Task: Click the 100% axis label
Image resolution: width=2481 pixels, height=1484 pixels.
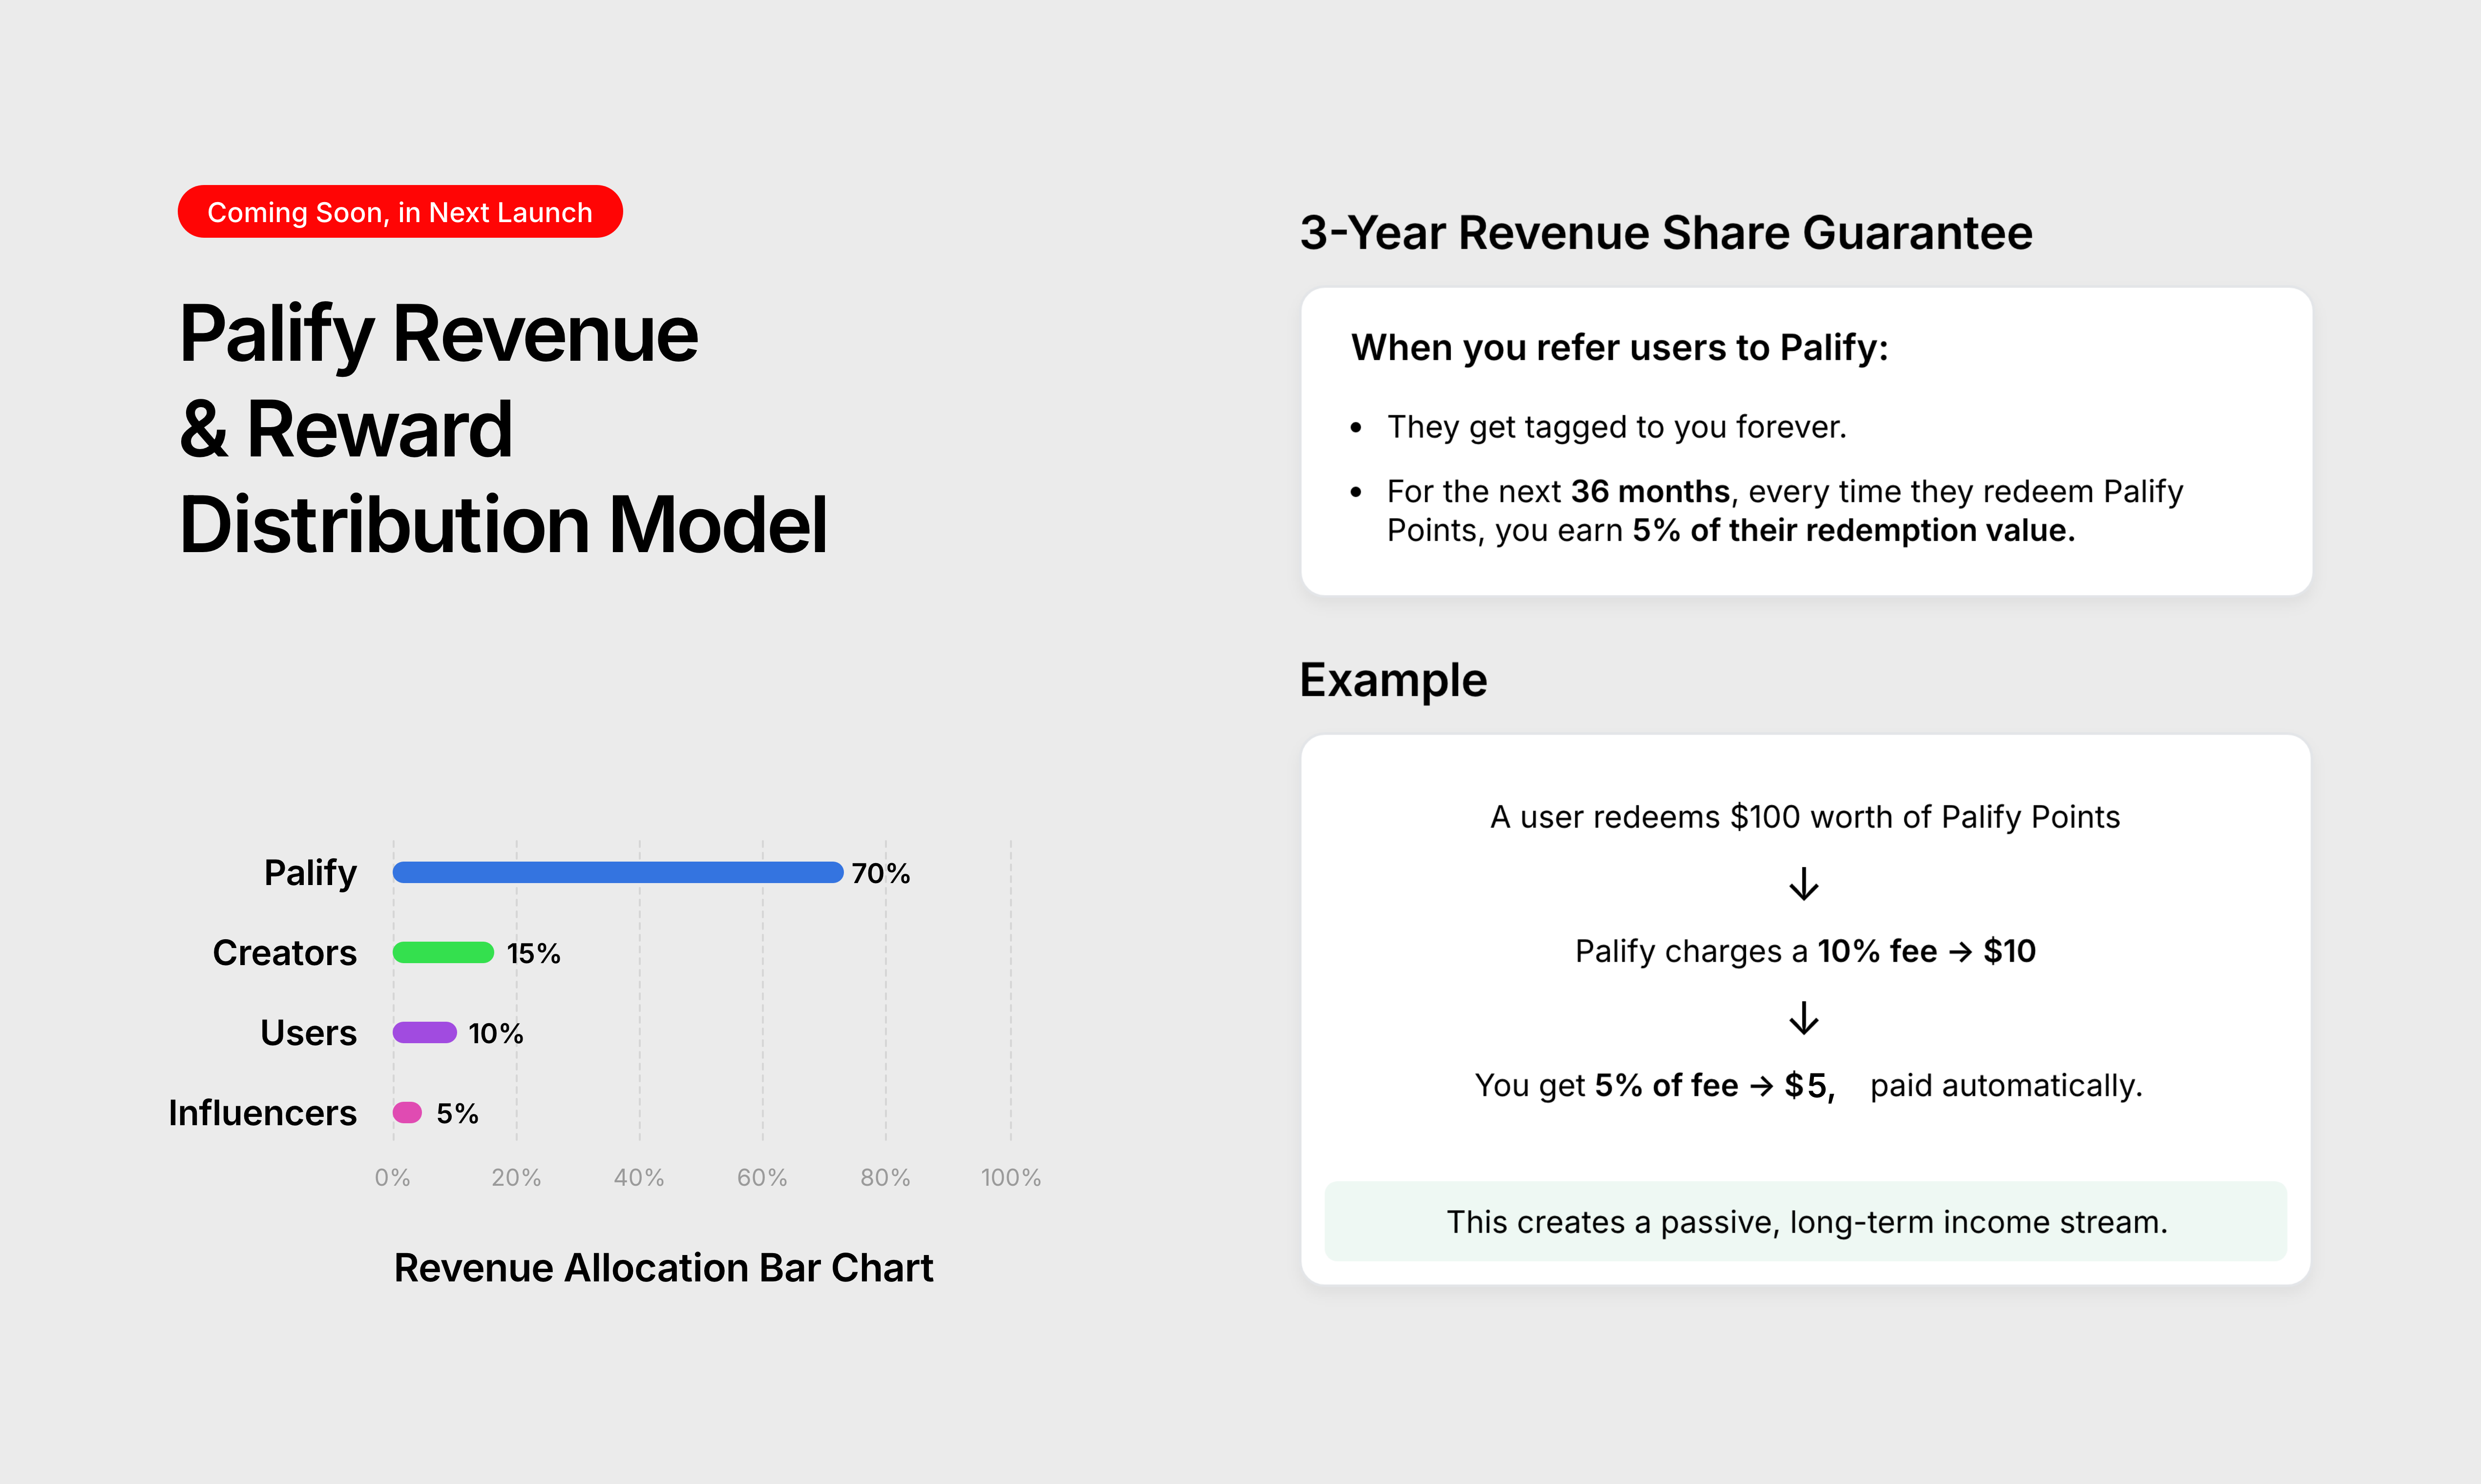Action: [x=1010, y=1177]
